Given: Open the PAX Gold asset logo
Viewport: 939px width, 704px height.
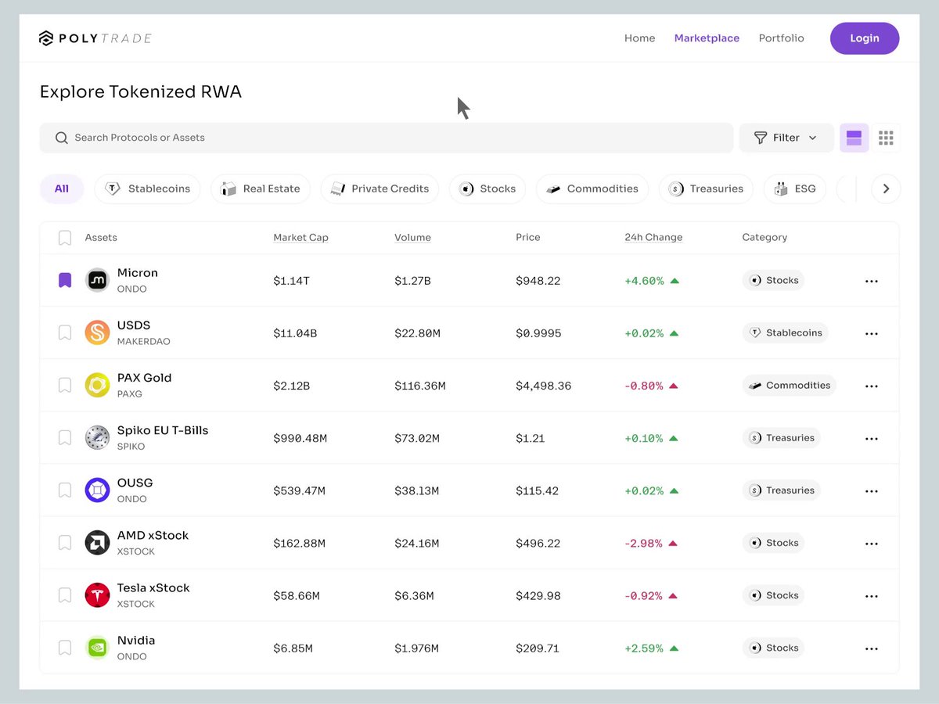Looking at the screenshot, I should coord(97,385).
